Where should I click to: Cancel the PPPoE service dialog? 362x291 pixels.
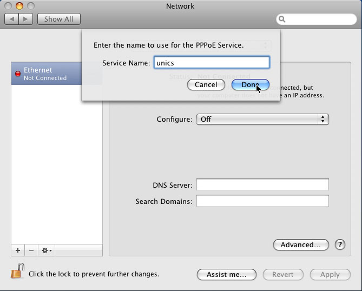(x=206, y=85)
